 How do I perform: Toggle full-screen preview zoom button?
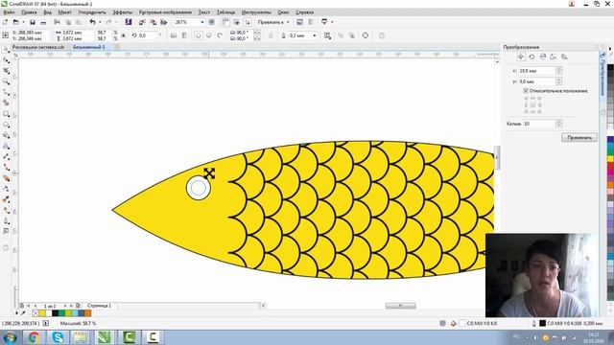[211, 22]
